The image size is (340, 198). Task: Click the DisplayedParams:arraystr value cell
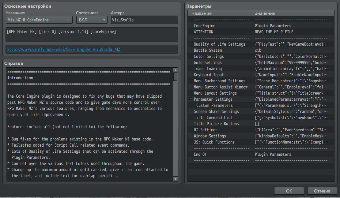291,99
